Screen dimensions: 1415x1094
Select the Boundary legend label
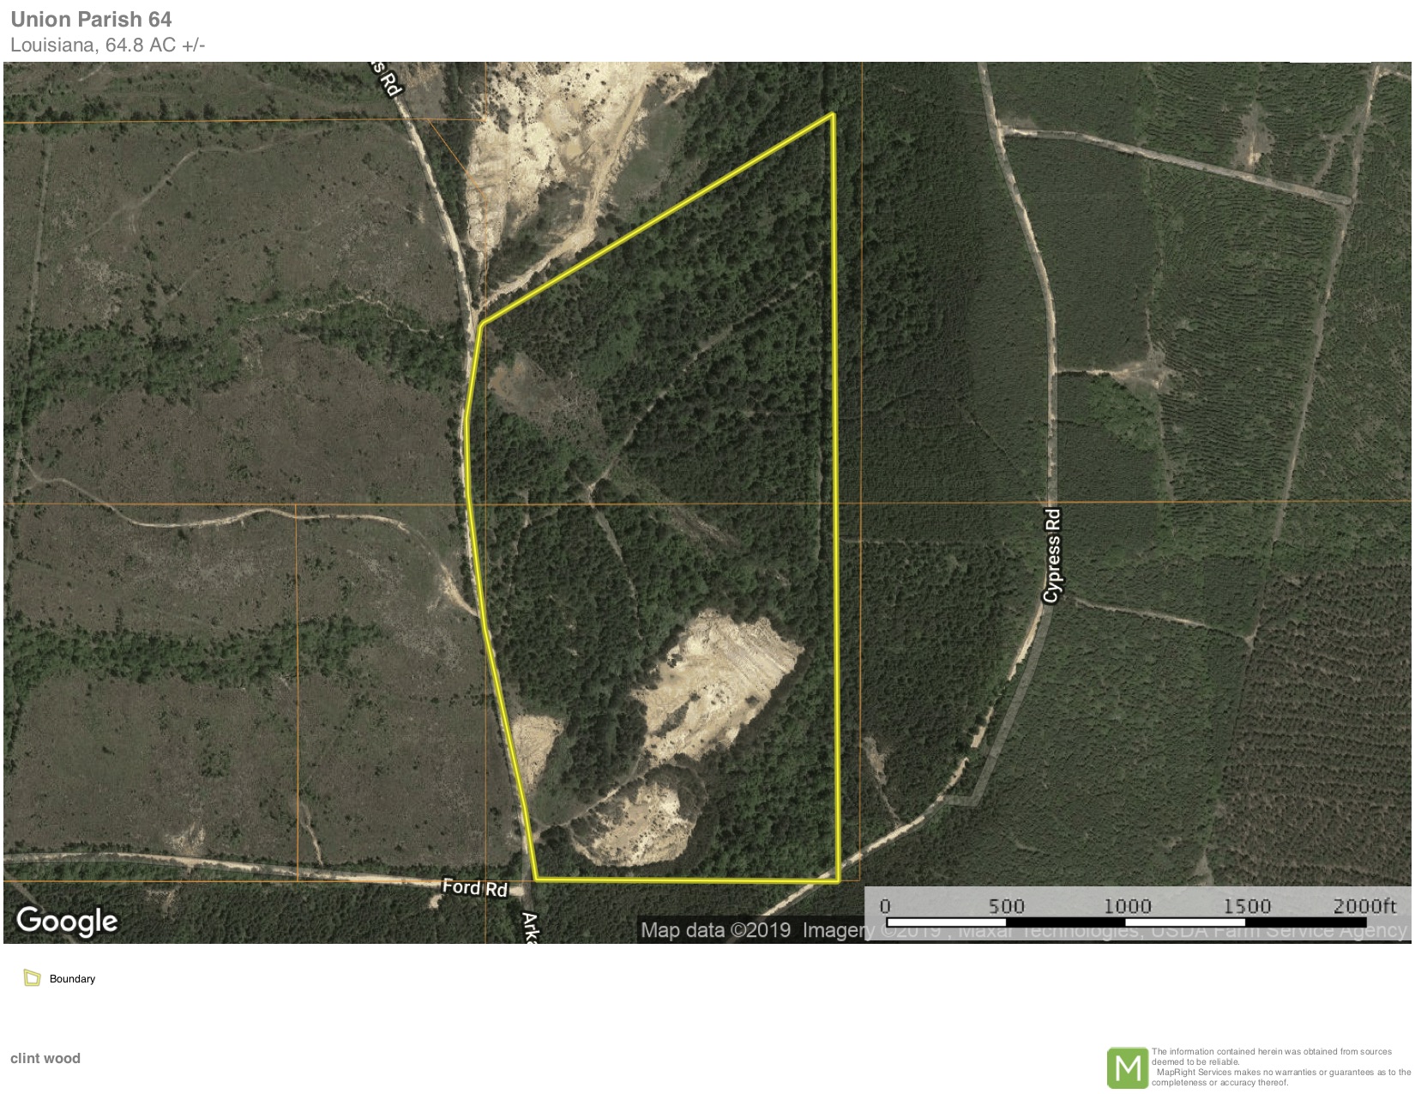click(x=72, y=979)
